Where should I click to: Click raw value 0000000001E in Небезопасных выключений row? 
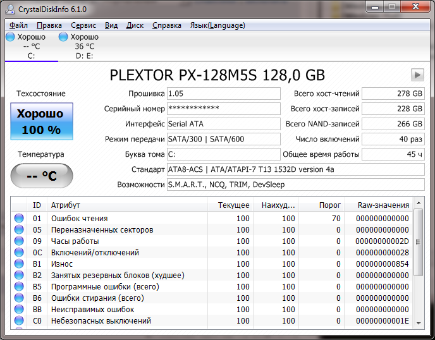click(x=383, y=321)
